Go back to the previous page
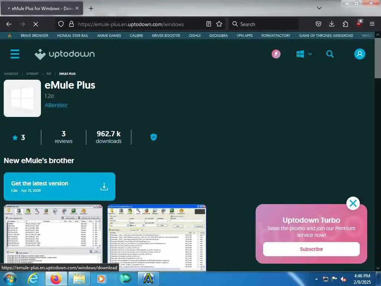The height and width of the screenshot is (286, 381). point(9,24)
